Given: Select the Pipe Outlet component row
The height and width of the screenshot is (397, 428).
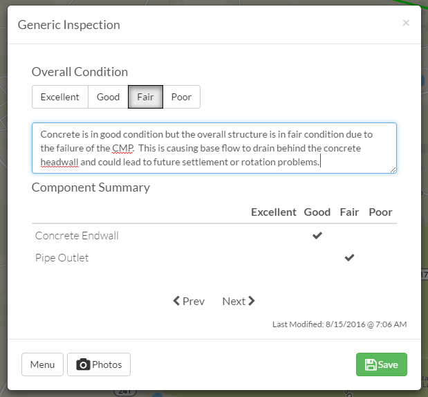Looking at the screenshot, I should pos(214,258).
